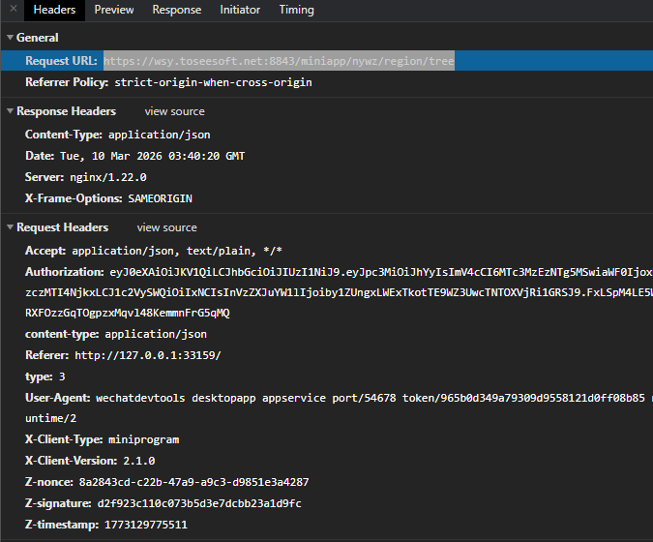Click the User-Agent wechatdevtools value
This screenshot has height=542, width=653.
click(x=371, y=398)
